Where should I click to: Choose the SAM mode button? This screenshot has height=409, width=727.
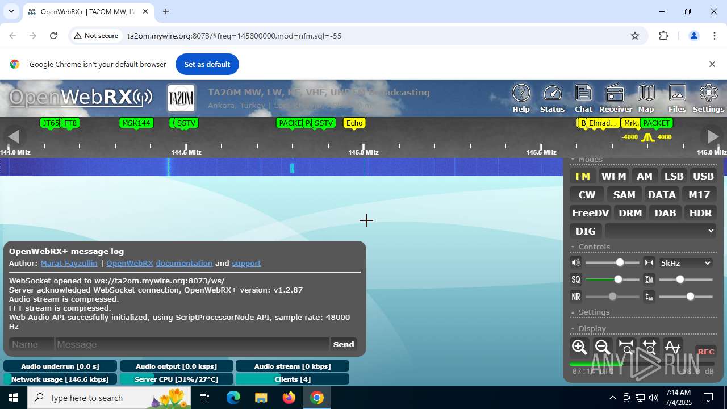pyautogui.click(x=624, y=195)
